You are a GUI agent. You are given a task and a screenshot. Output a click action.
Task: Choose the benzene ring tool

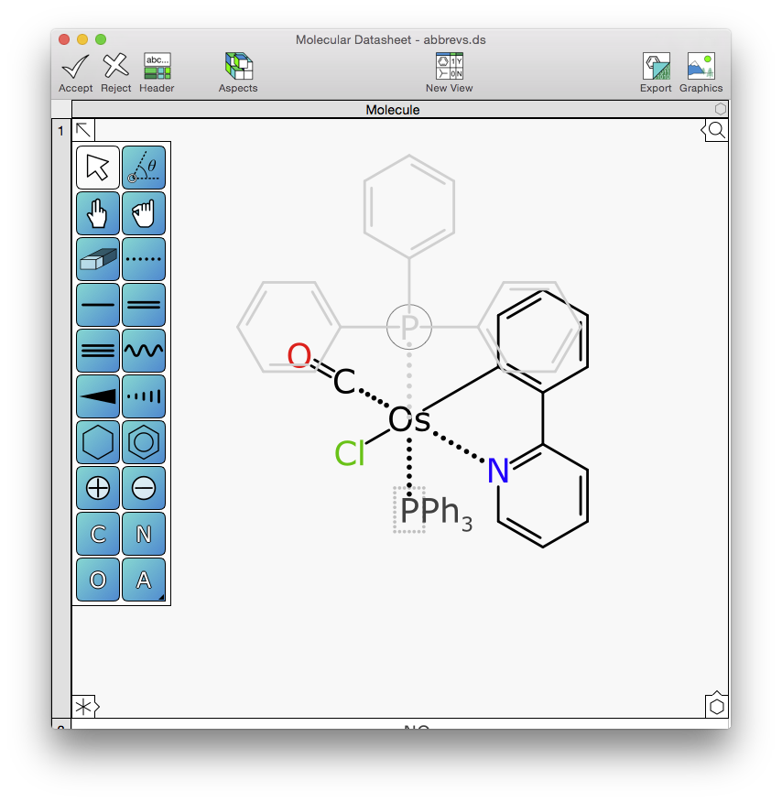pos(144,442)
